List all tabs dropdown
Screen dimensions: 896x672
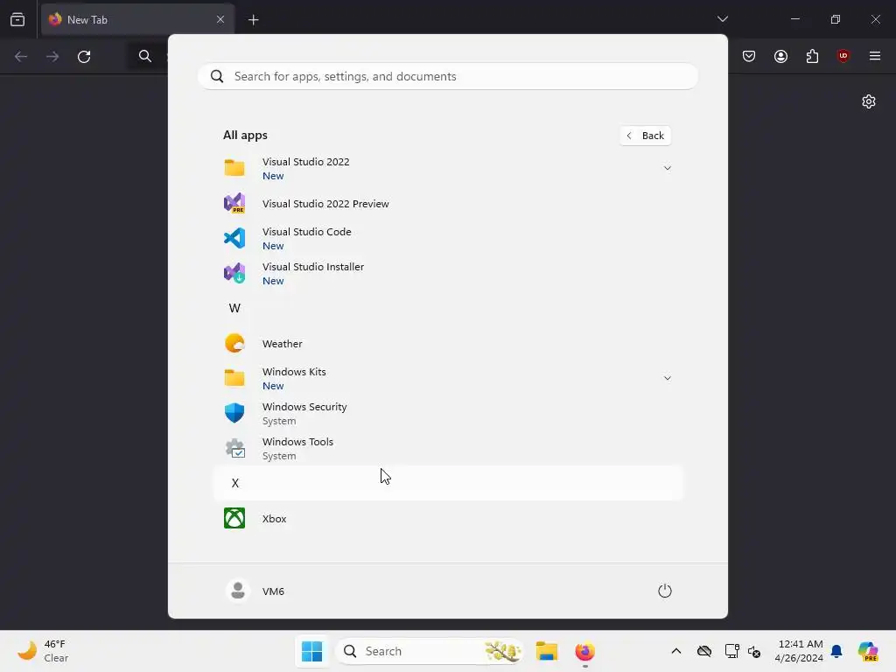coord(722,19)
